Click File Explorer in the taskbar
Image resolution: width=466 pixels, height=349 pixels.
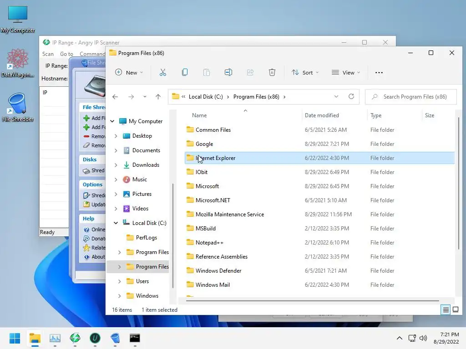[x=35, y=338]
